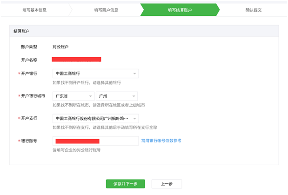Switch to the 填写商户信息 step

[x=107, y=10]
